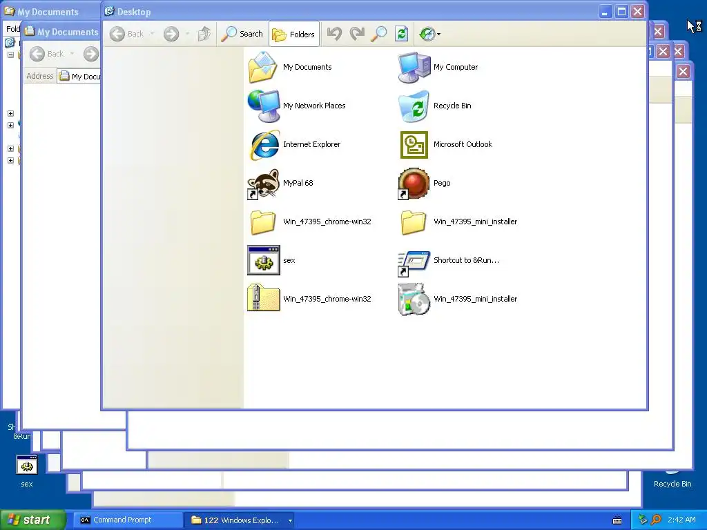Click the 2:42 AM taskbar clock

pyautogui.click(x=681, y=520)
